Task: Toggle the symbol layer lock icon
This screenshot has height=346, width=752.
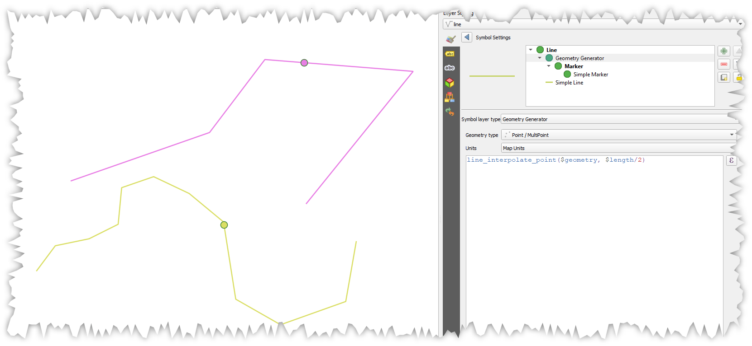Action: click(739, 77)
